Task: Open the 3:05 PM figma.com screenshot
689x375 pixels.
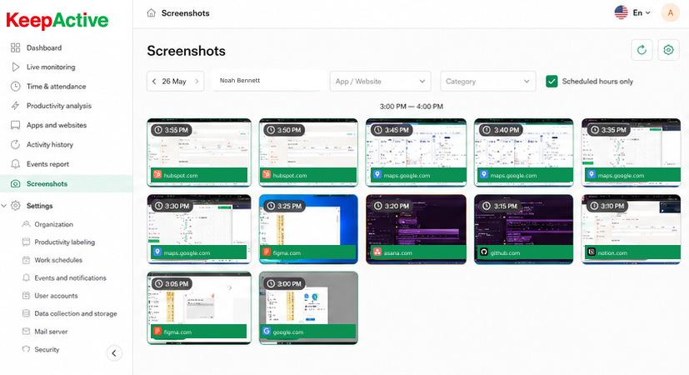Action: tap(199, 307)
